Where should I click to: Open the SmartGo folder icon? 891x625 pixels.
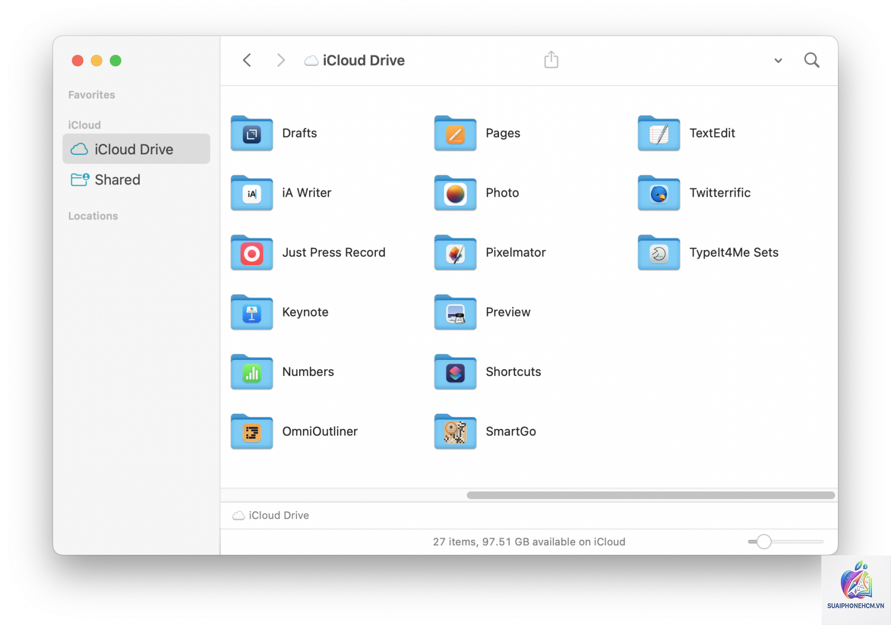point(456,432)
